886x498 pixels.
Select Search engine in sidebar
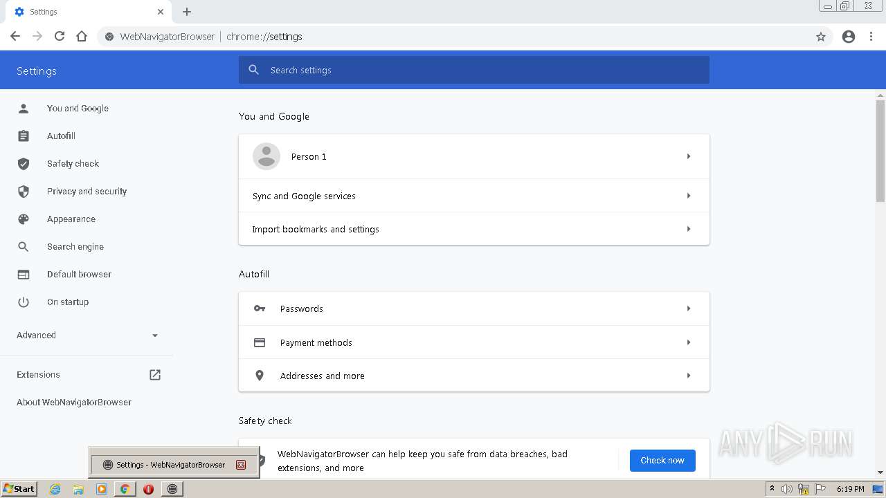click(x=75, y=246)
